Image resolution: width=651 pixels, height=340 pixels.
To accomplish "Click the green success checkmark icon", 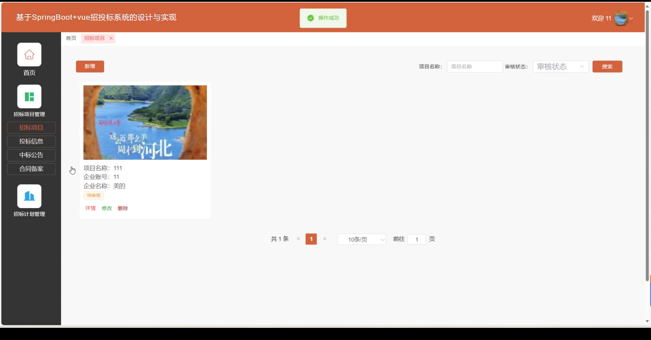I will click(x=310, y=18).
